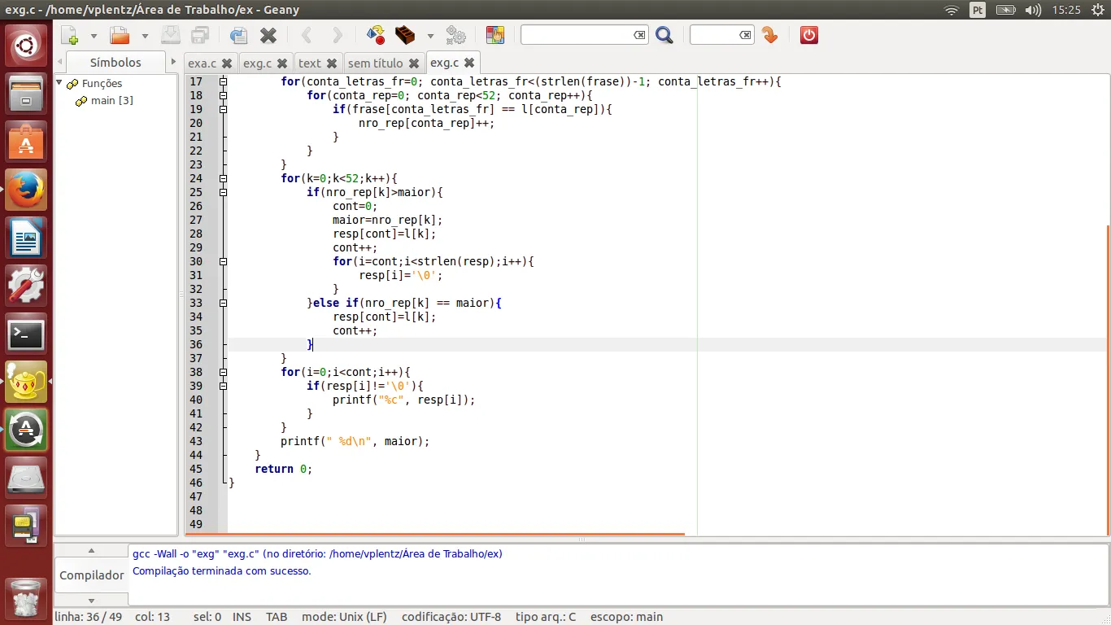Click the magnifier find icon

(x=664, y=35)
